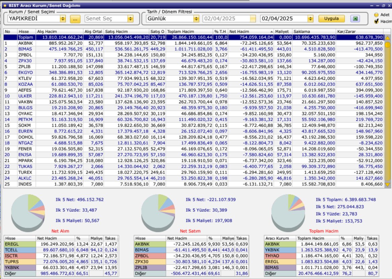
Task: Sort by Toplam Hacim column header
Action: pos(189,32)
